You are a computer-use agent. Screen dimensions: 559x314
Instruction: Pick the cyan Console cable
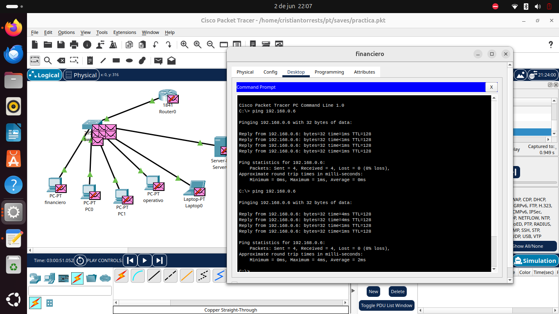[137, 276]
